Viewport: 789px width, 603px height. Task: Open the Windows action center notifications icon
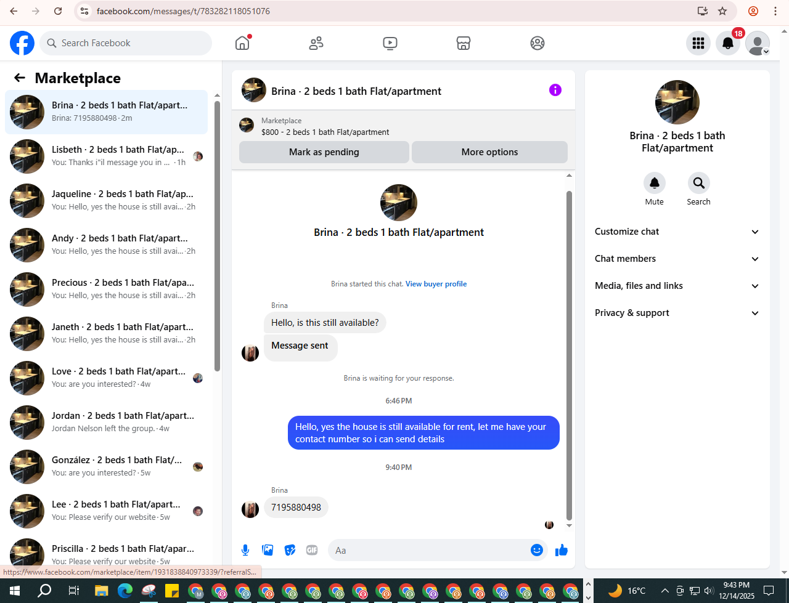click(769, 591)
